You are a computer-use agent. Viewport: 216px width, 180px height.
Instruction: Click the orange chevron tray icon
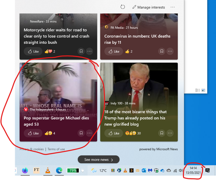pos(131,171)
